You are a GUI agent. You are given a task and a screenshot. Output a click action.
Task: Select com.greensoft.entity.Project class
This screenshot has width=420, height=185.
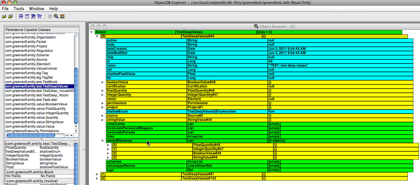(x=39, y=46)
